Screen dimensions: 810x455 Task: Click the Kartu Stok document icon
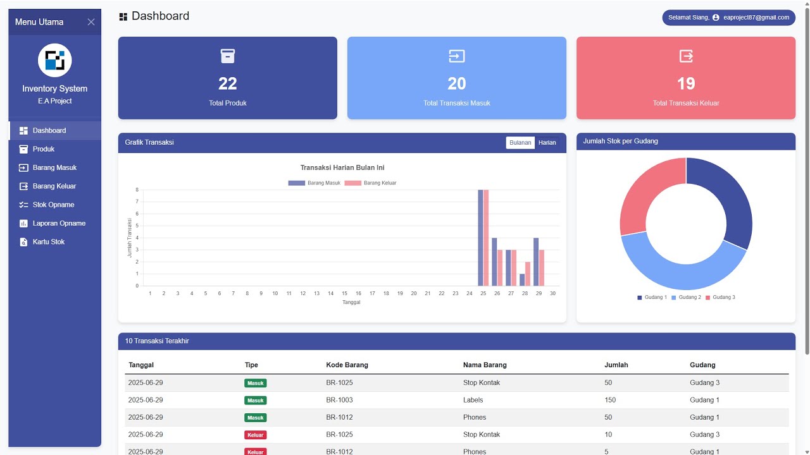pyautogui.click(x=23, y=242)
